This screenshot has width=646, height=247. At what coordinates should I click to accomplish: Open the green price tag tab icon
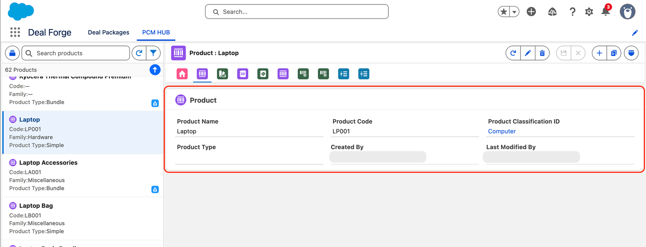point(263,74)
